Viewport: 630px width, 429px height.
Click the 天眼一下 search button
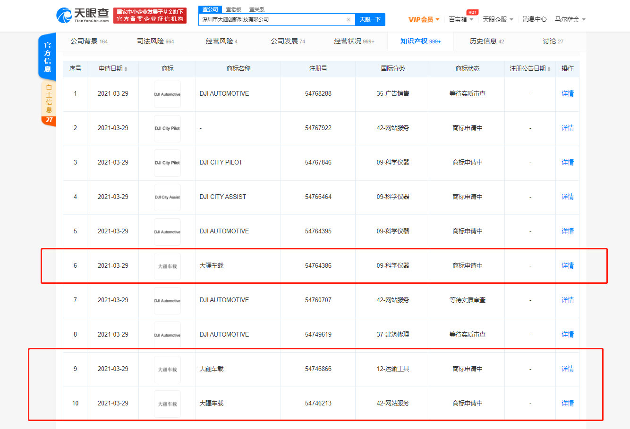pos(370,19)
